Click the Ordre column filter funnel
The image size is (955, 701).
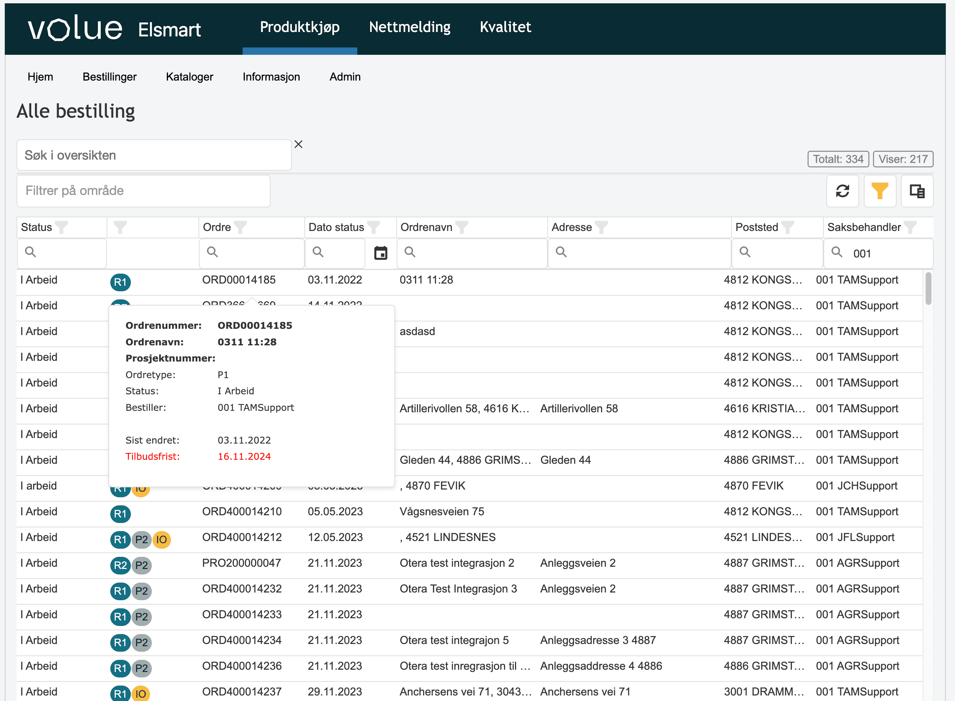[240, 227]
